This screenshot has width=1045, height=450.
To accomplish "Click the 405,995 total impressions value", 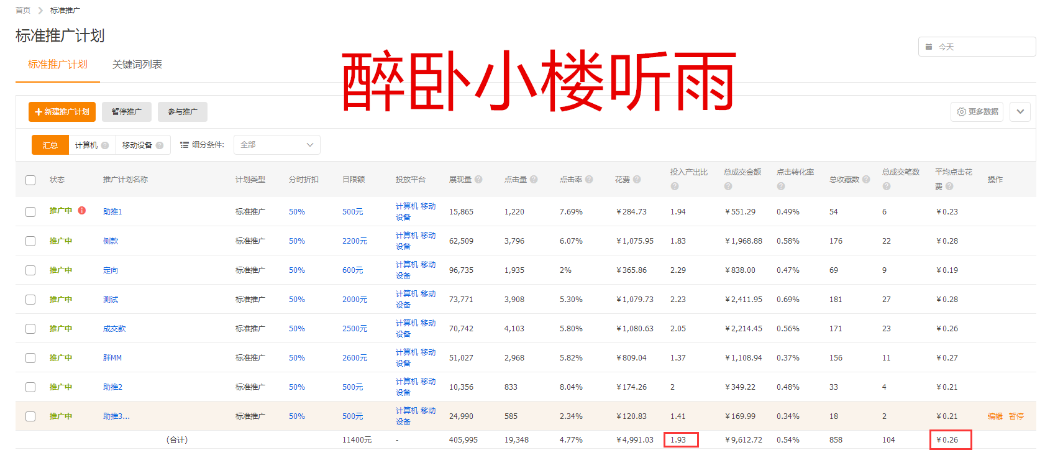I will point(463,440).
